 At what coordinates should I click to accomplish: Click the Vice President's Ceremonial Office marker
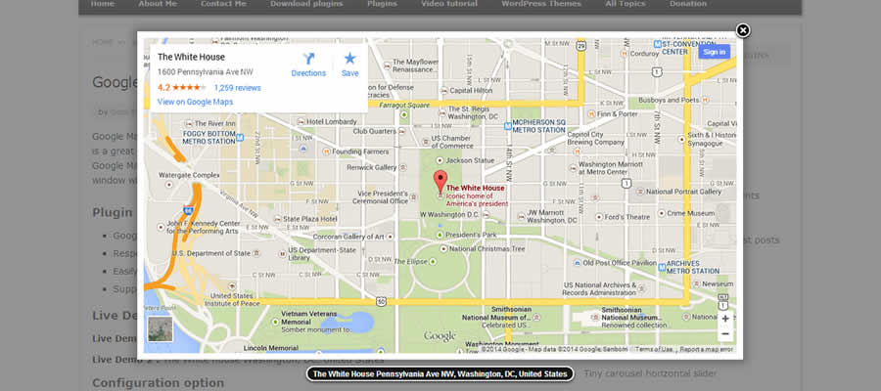pyautogui.click(x=413, y=196)
